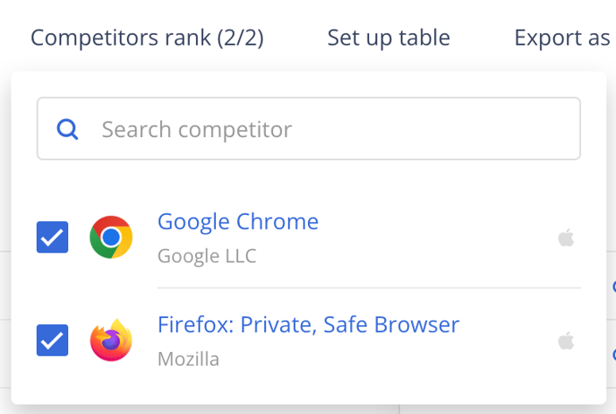Click partially hidden blue icon beside Chrome row

tap(614, 286)
